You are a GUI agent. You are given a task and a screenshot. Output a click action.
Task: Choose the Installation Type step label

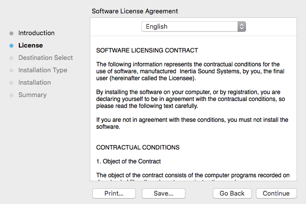click(x=43, y=70)
